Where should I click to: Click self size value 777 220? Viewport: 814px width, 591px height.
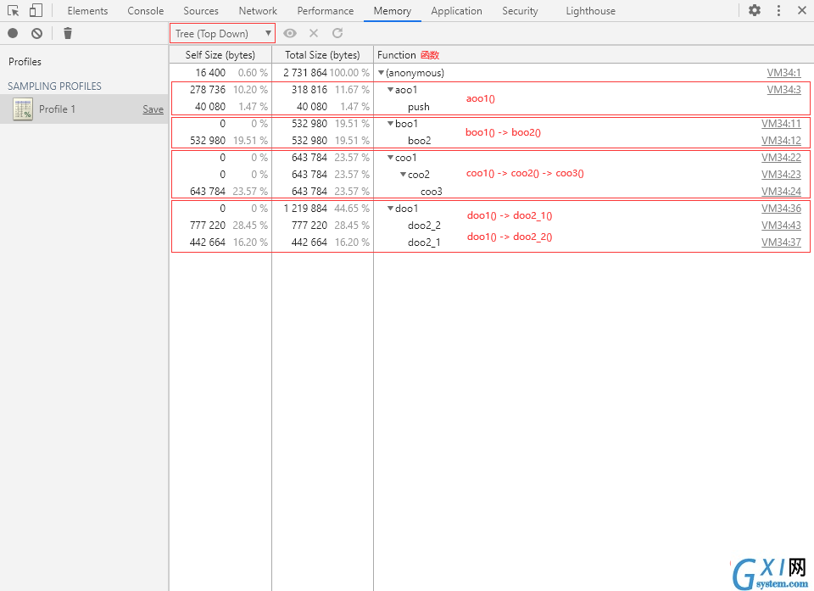[208, 226]
